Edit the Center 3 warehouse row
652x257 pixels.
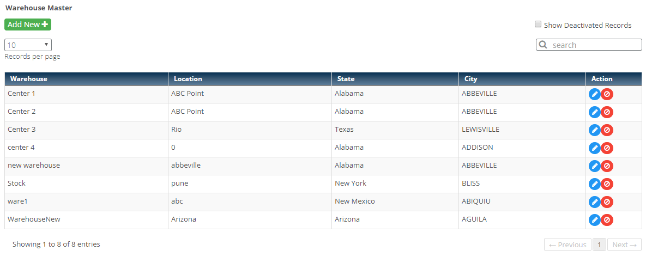[594, 130]
